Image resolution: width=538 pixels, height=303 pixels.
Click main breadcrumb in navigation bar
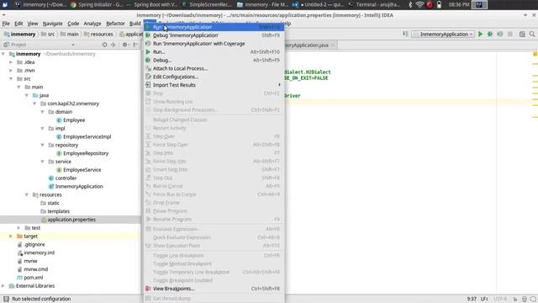[70, 34]
